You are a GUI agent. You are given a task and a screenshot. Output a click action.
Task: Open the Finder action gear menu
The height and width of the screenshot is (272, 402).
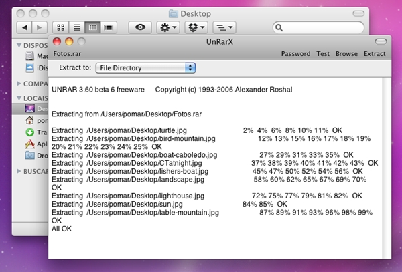click(168, 27)
